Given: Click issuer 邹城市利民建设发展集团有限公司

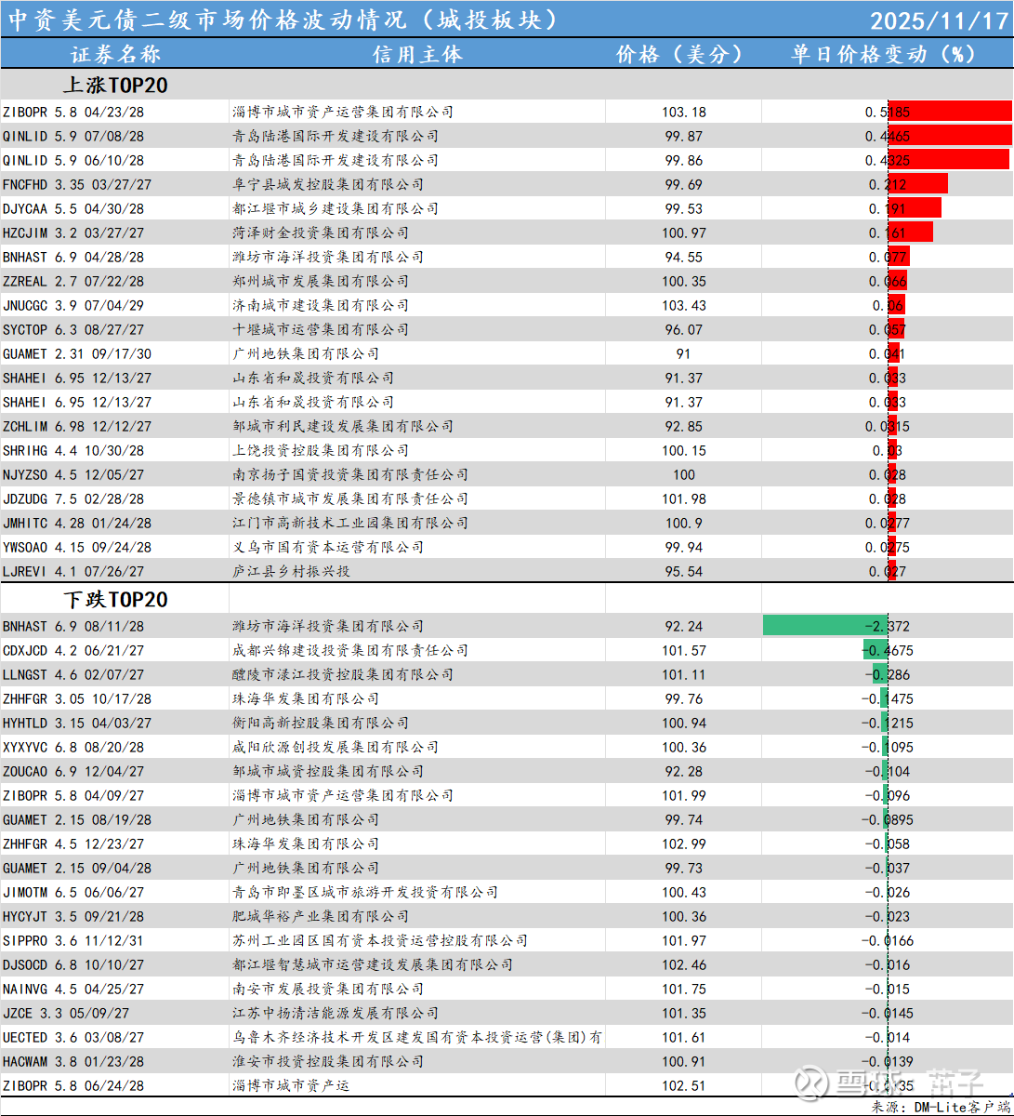Looking at the screenshot, I should point(343,426).
